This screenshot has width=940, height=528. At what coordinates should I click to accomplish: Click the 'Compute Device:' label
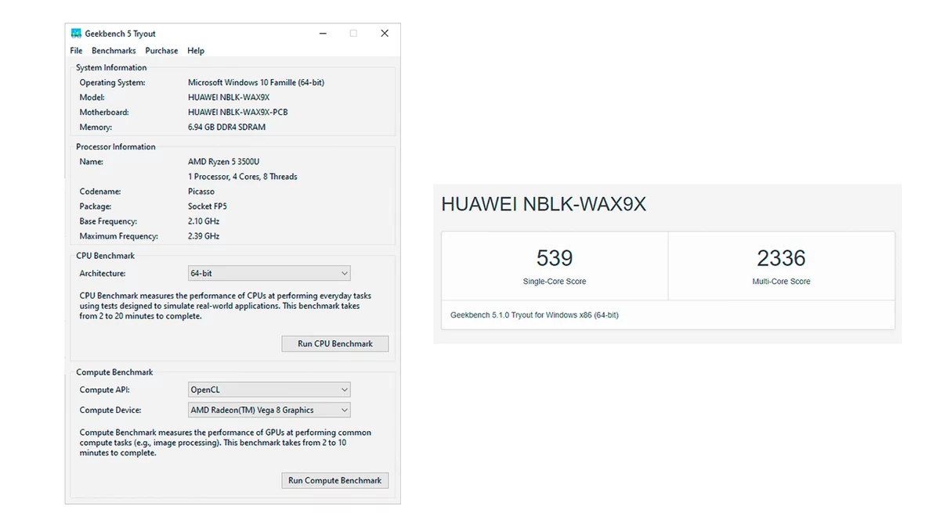[110, 410]
